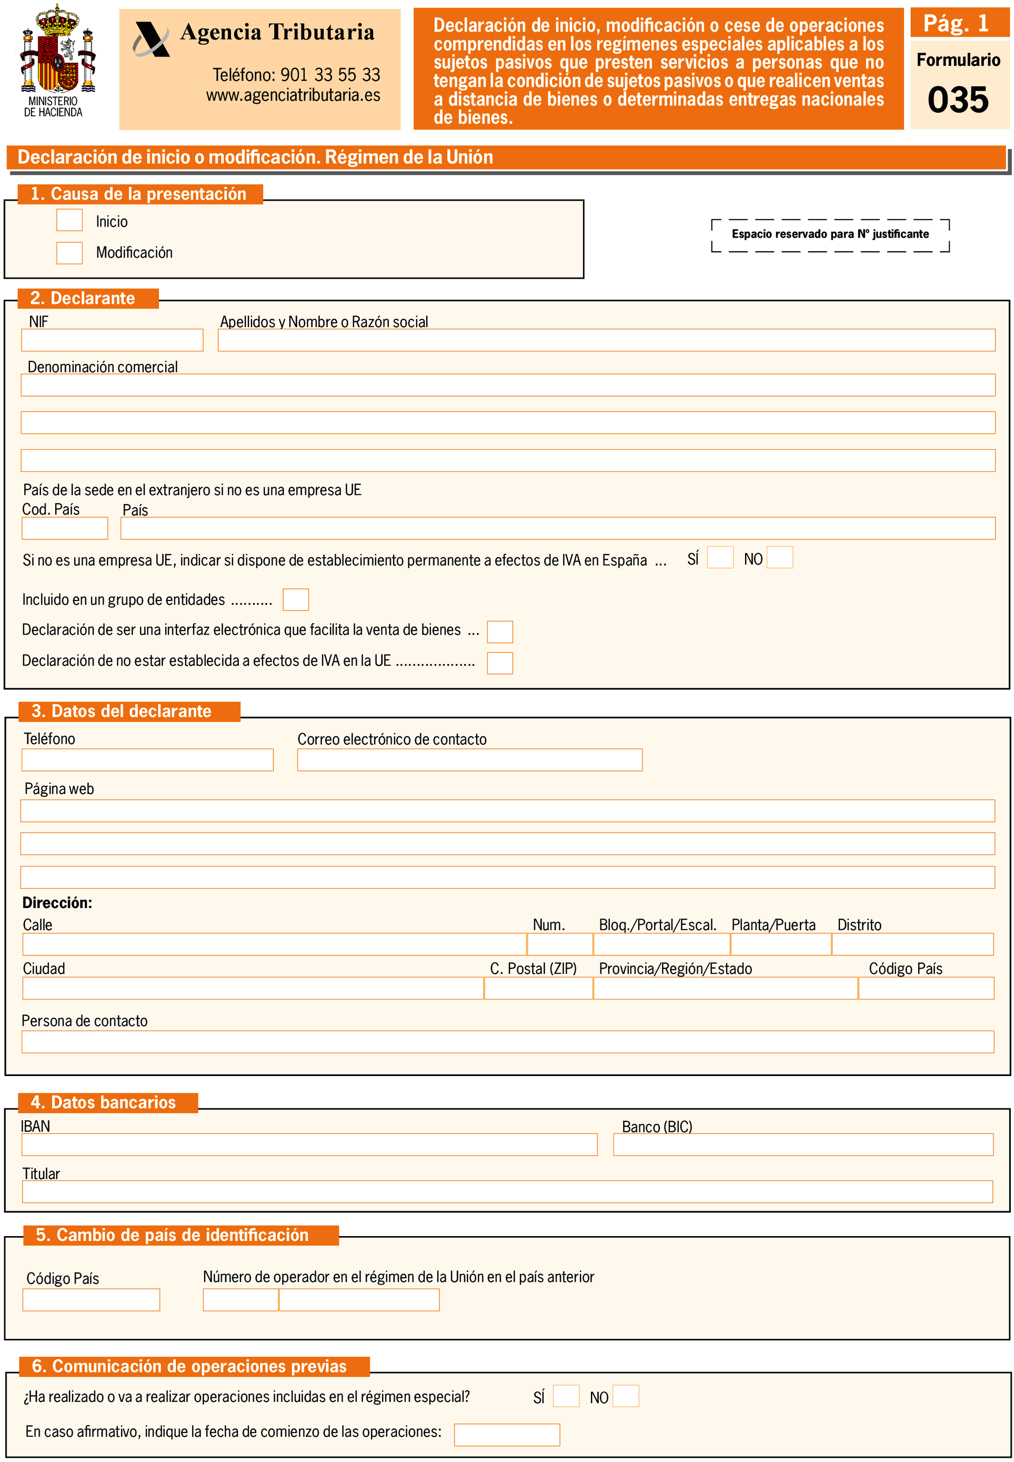The height and width of the screenshot is (1462, 1014).
Task: Click the www.agenciatributaria.es link
Action: (x=294, y=95)
